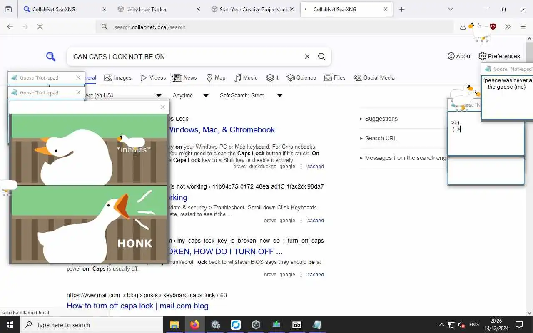Open cached link of the second result
The width and height of the screenshot is (533, 333).
pyautogui.click(x=316, y=221)
